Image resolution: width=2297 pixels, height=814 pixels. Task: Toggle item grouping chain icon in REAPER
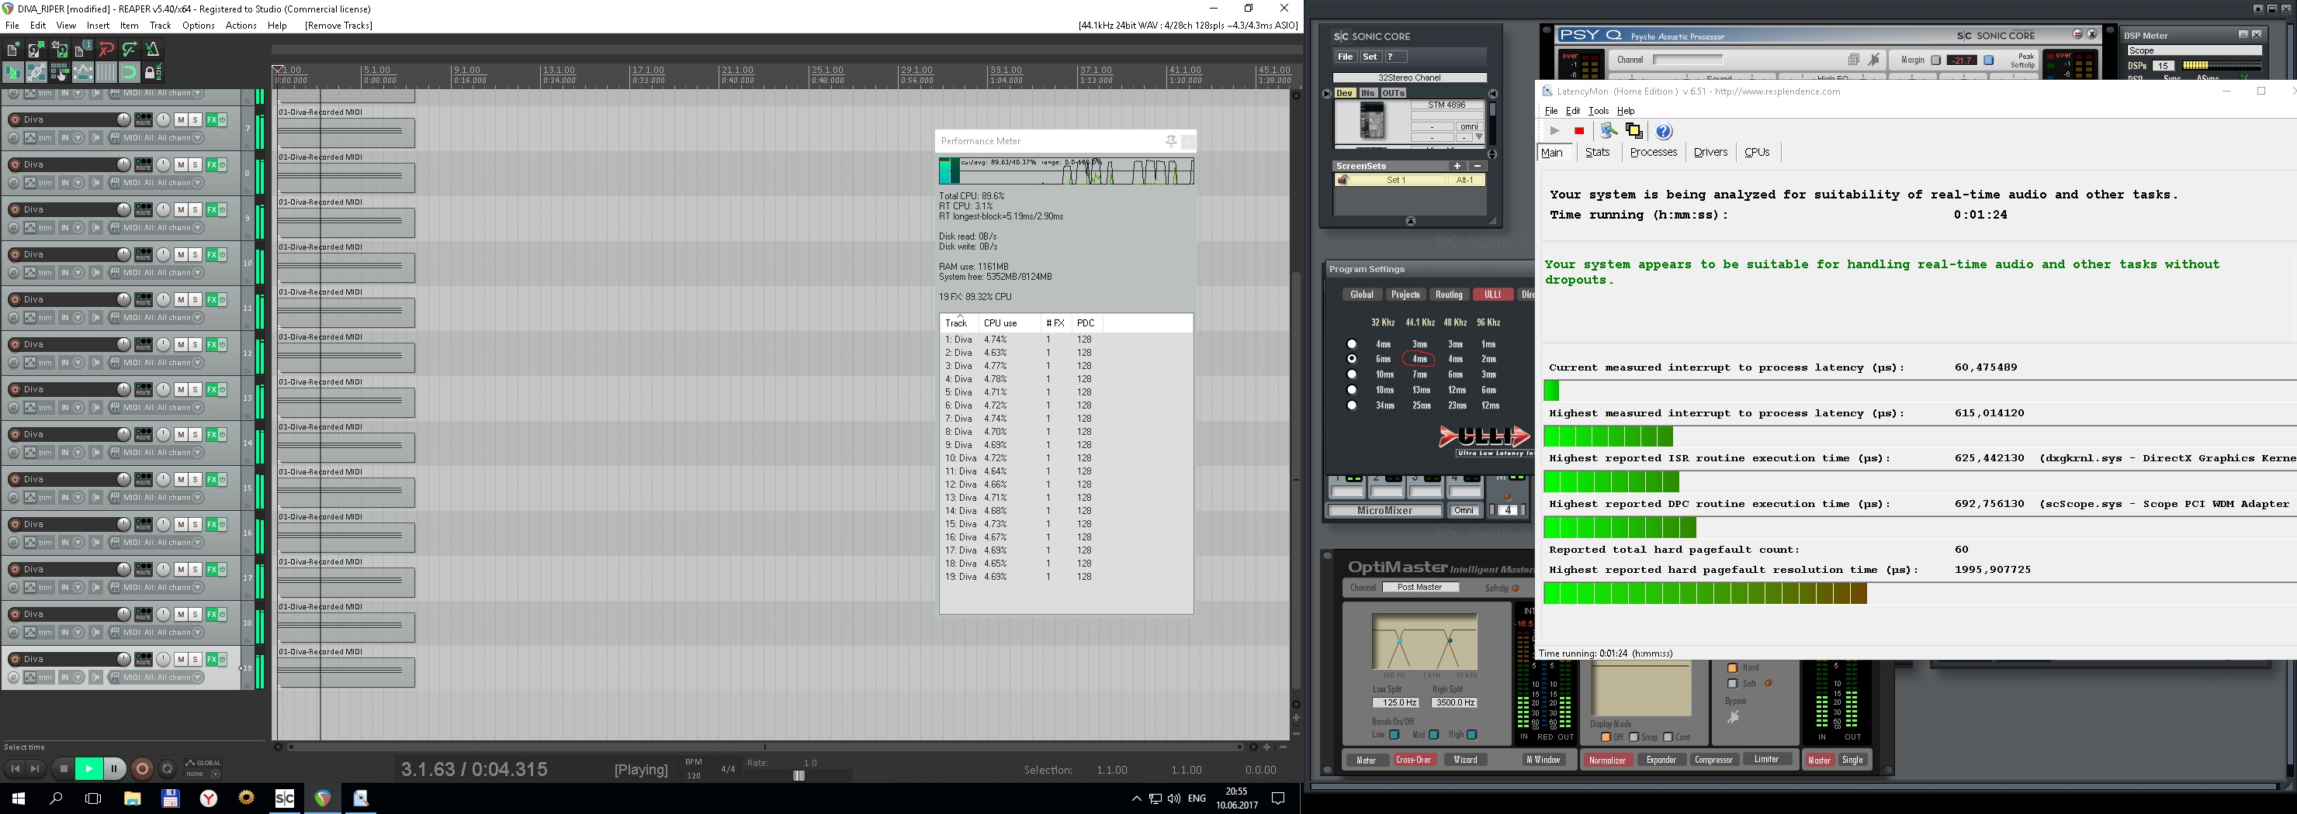pyautogui.click(x=36, y=73)
